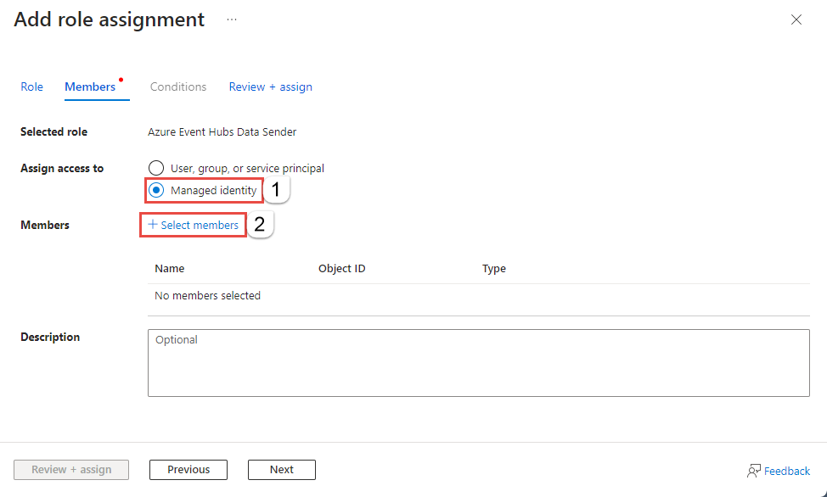The height and width of the screenshot is (497, 827).
Task: Select the Managed identity radio button
Action: [156, 190]
